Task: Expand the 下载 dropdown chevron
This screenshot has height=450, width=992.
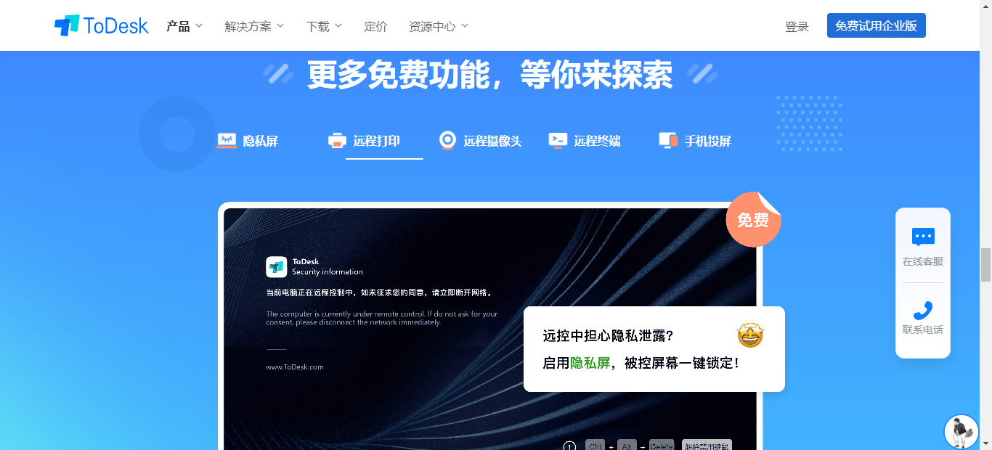Action: [x=338, y=26]
